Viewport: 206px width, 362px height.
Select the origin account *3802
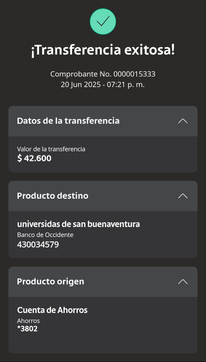click(27, 329)
